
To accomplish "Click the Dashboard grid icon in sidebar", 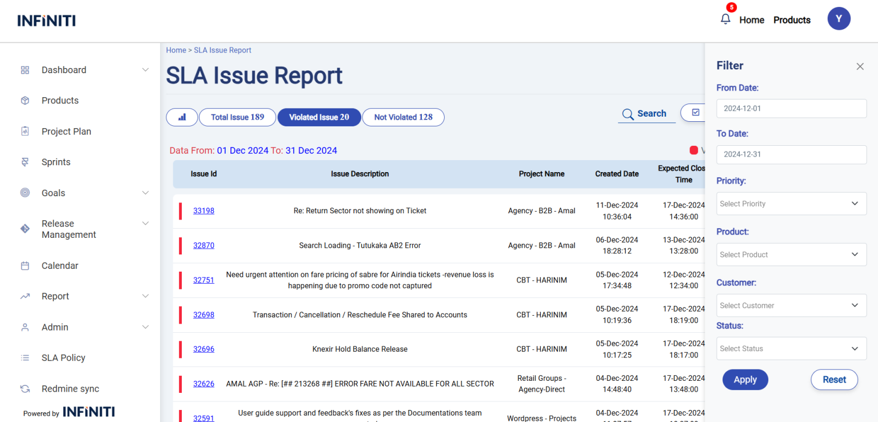I will pos(25,70).
